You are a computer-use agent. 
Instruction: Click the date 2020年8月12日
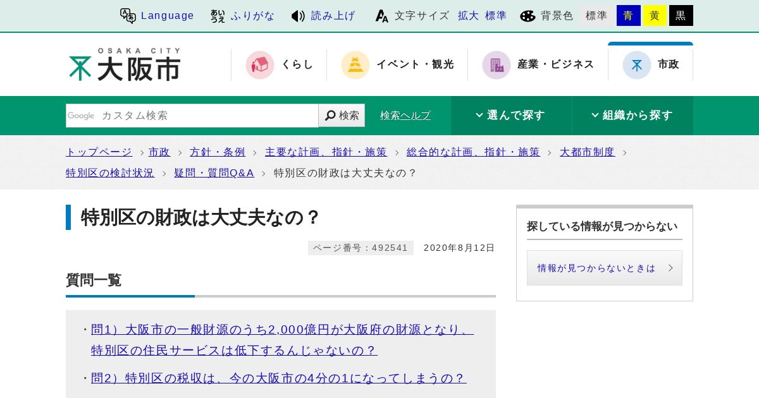click(x=459, y=248)
